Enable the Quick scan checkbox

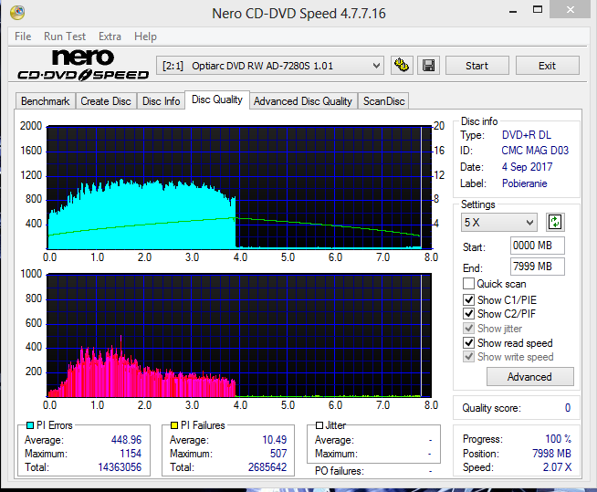pos(468,284)
